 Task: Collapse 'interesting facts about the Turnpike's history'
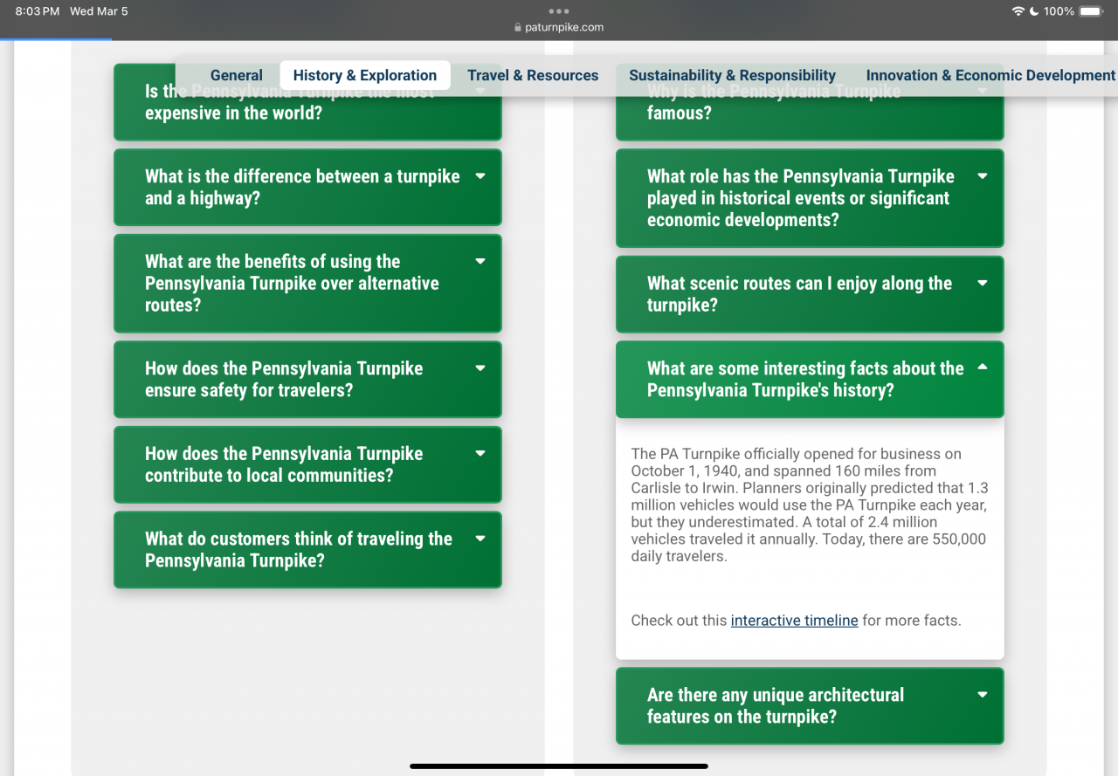[810, 379]
